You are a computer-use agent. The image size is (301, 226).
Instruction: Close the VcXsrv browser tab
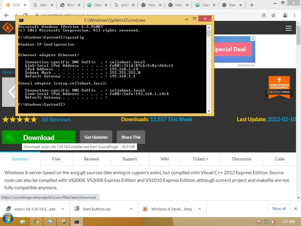tap(25, 5)
